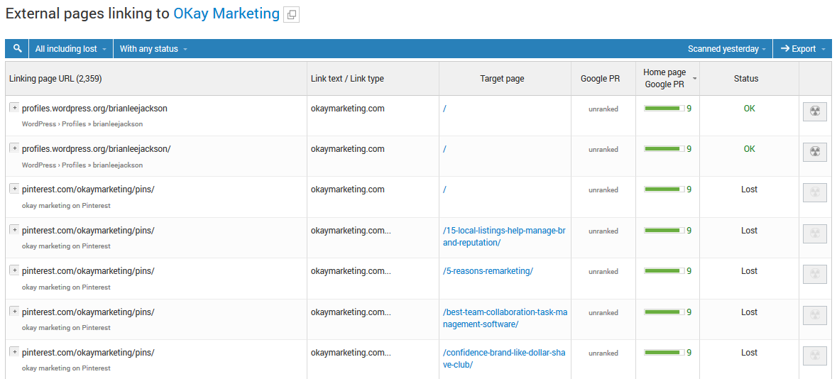The image size is (837, 379).
Task: Expand the Pinterest row targeting best-team-collaboration
Action: [x=14, y=312]
